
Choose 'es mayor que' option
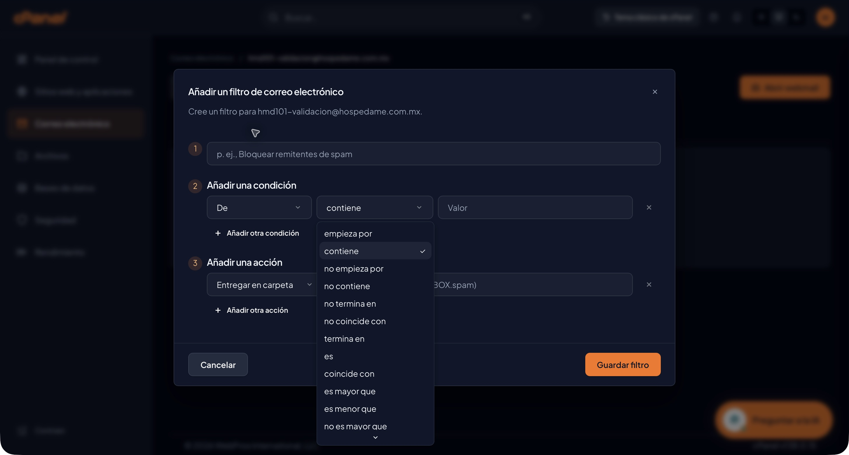pos(375,391)
